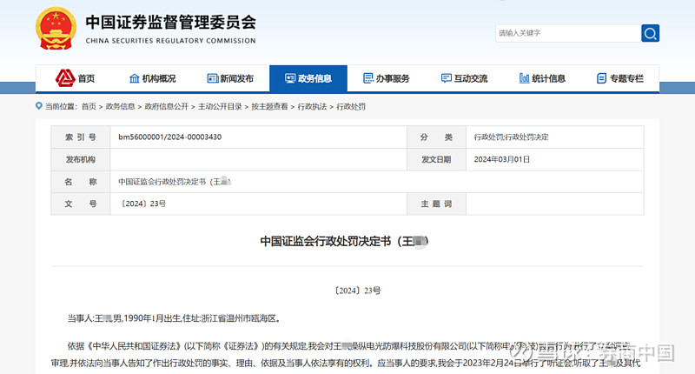Open 主动公开目录 breadcrumb link

pos(220,106)
